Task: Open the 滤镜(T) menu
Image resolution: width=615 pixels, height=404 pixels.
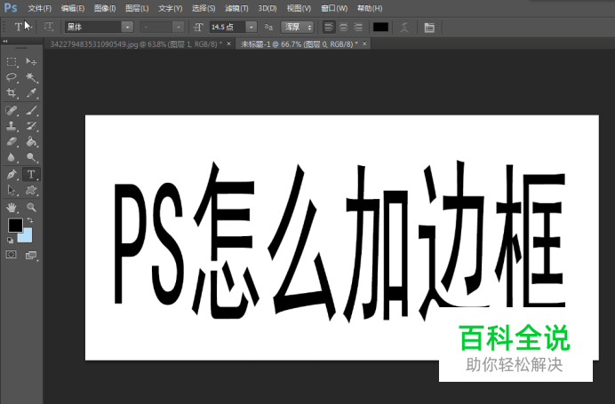Action: pos(236,8)
